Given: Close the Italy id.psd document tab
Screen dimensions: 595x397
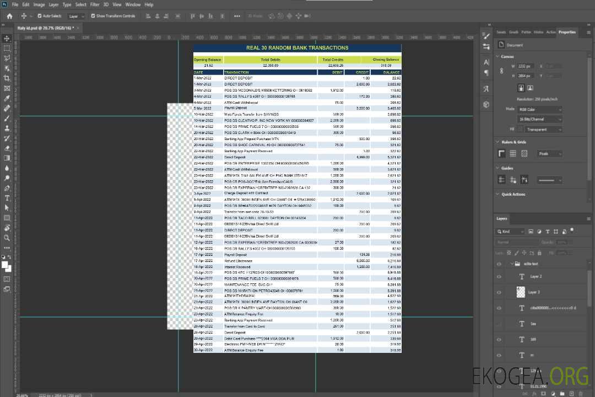Looking at the screenshot, I should coord(78,28).
